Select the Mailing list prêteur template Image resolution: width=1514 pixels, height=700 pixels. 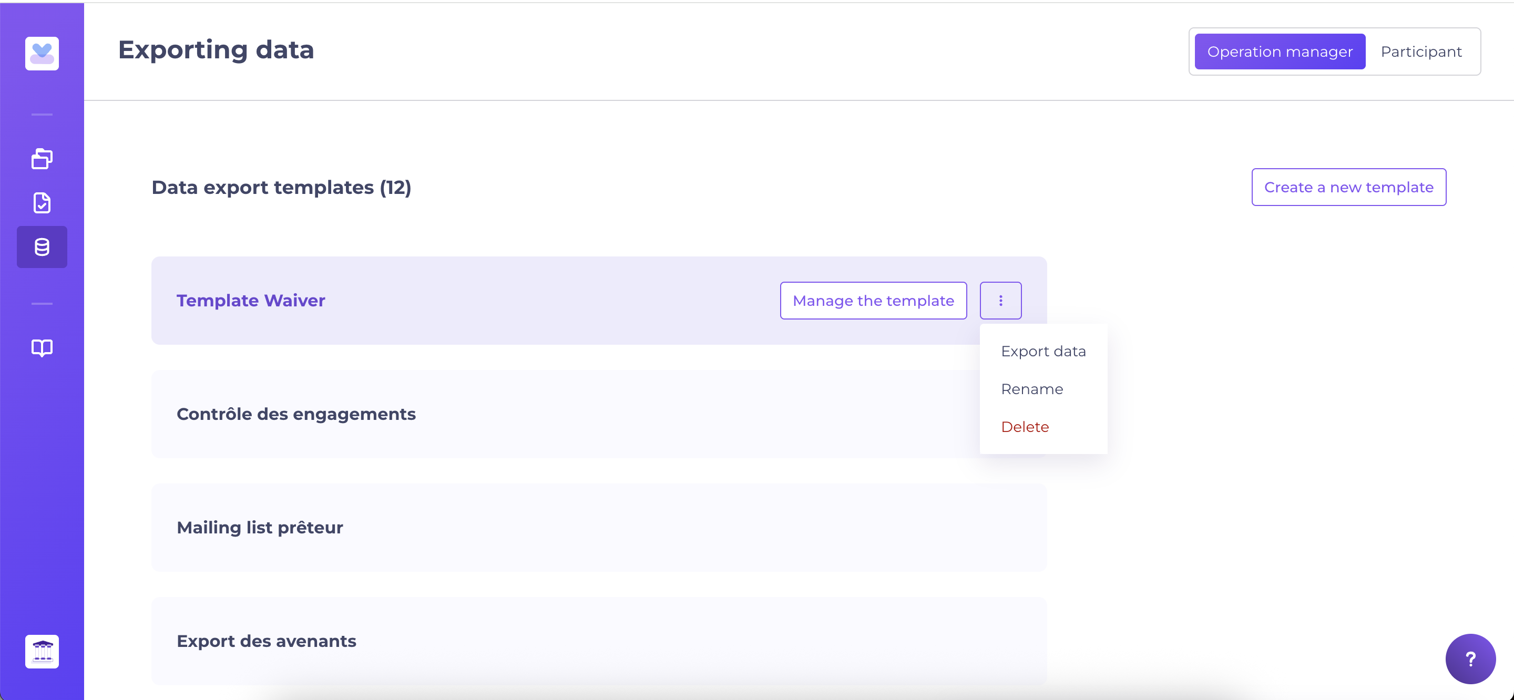[x=599, y=528]
